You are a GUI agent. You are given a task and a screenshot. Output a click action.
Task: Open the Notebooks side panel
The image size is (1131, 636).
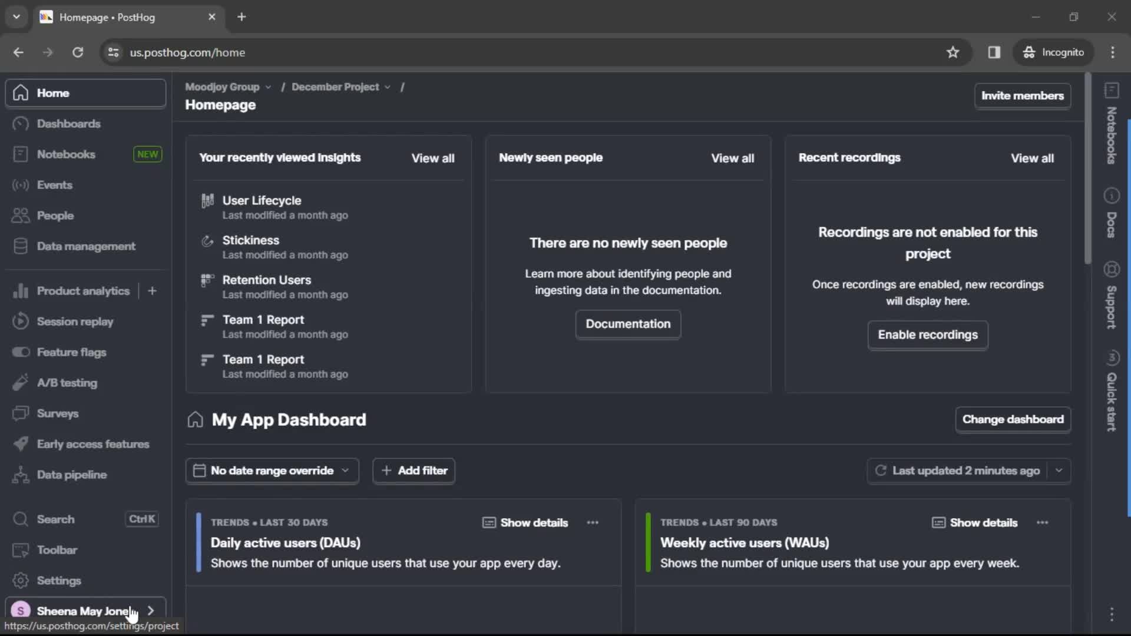click(1112, 123)
